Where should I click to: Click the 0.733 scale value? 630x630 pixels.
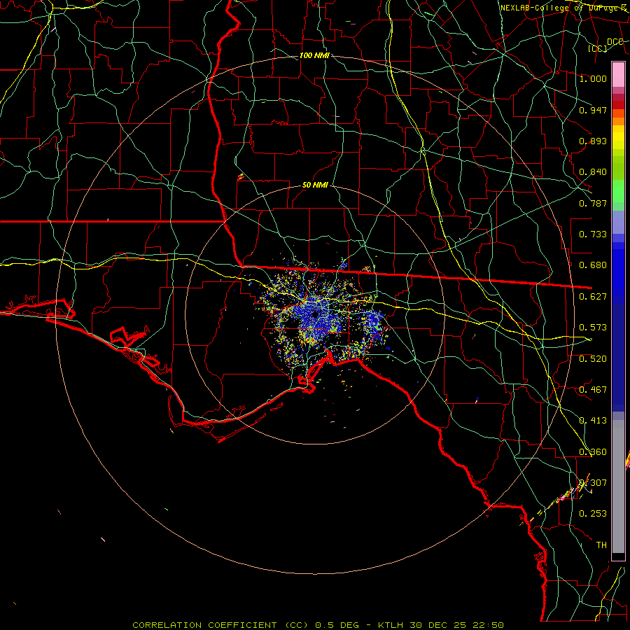593,234
